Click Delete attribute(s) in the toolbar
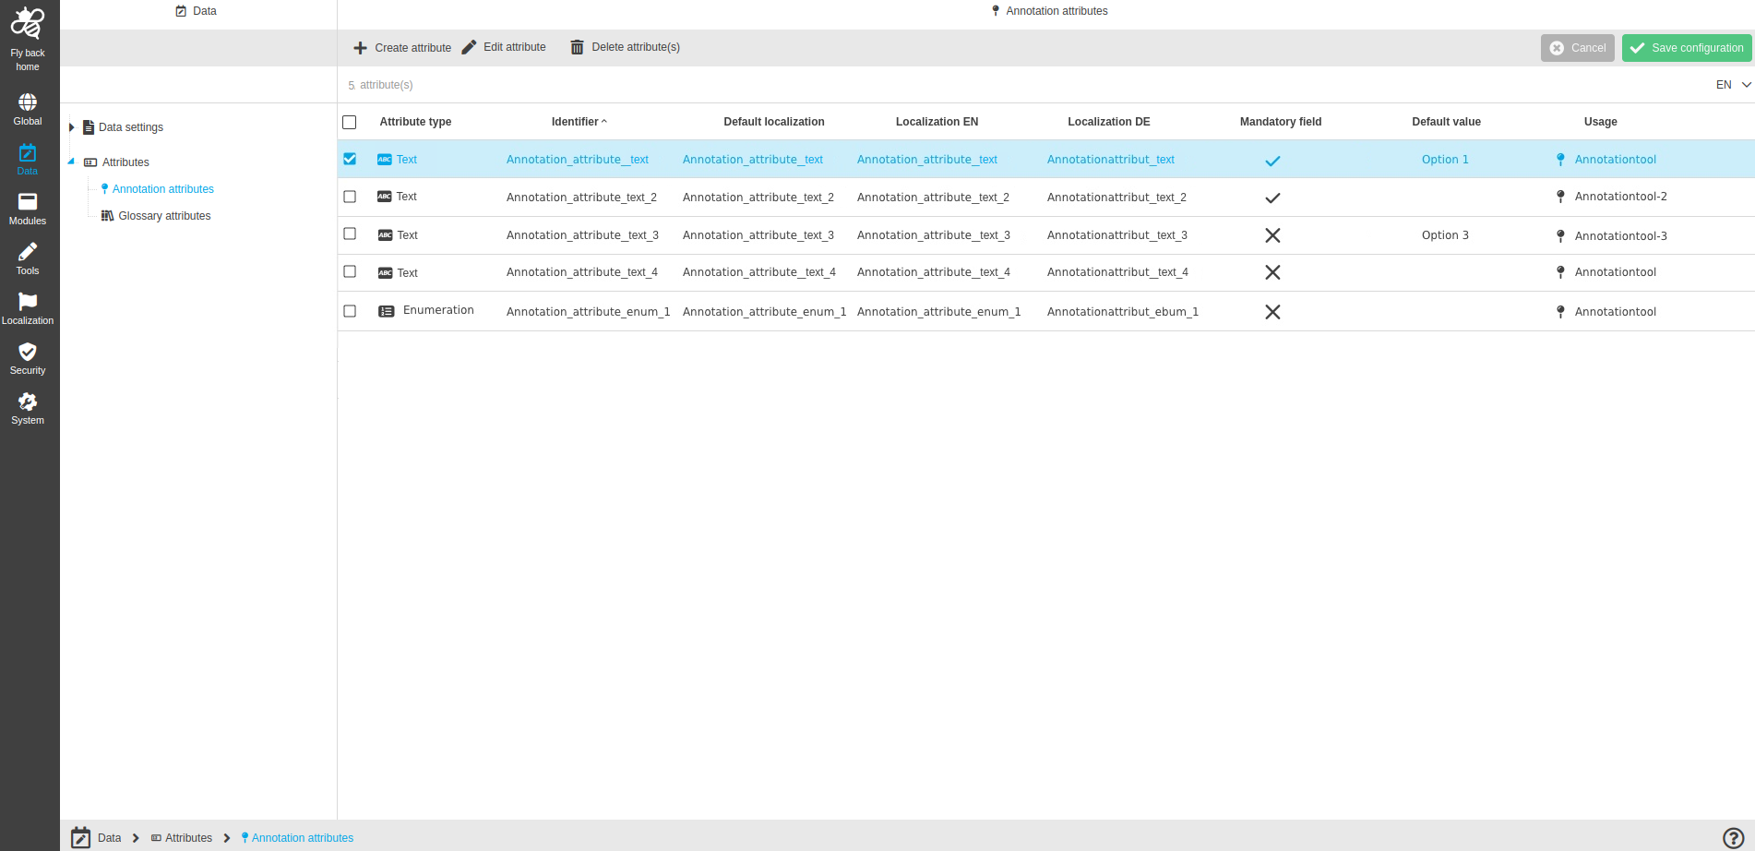Image resolution: width=1755 pixels, height=851 pixels. (625, 48)
